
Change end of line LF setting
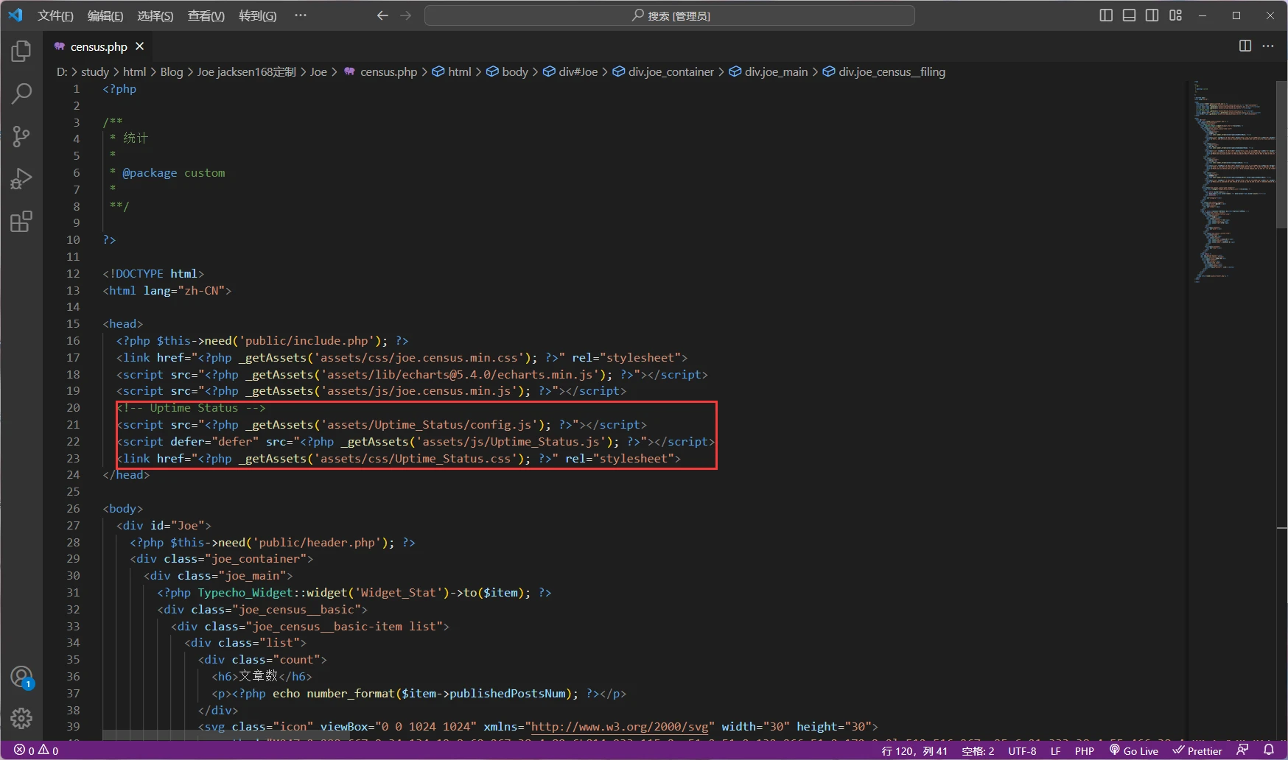[x=1055, y=750]
